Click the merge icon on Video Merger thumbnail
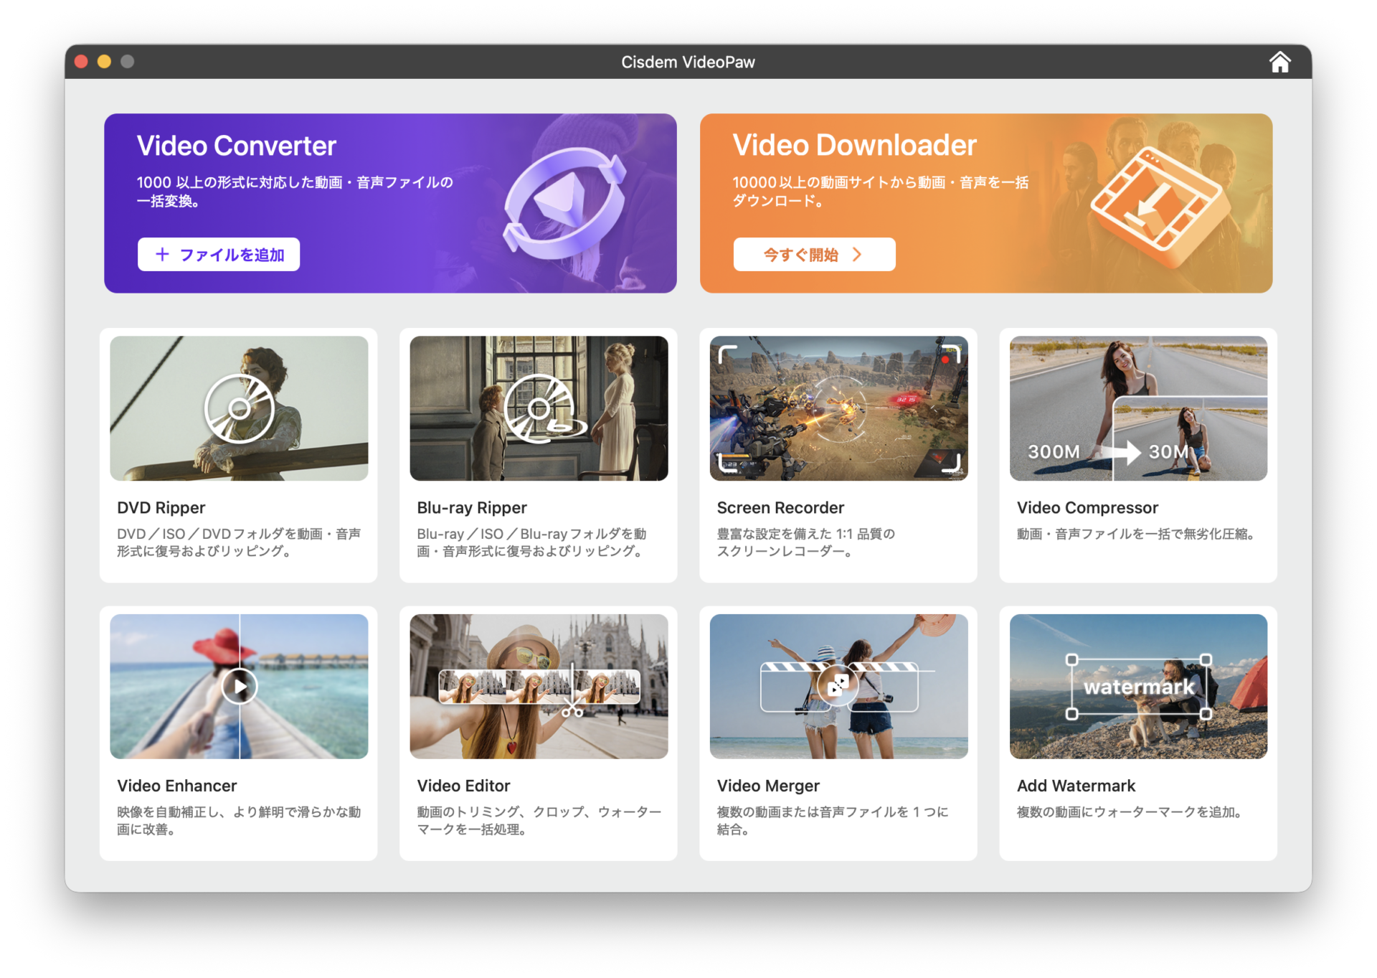 (x=838, y=685)
